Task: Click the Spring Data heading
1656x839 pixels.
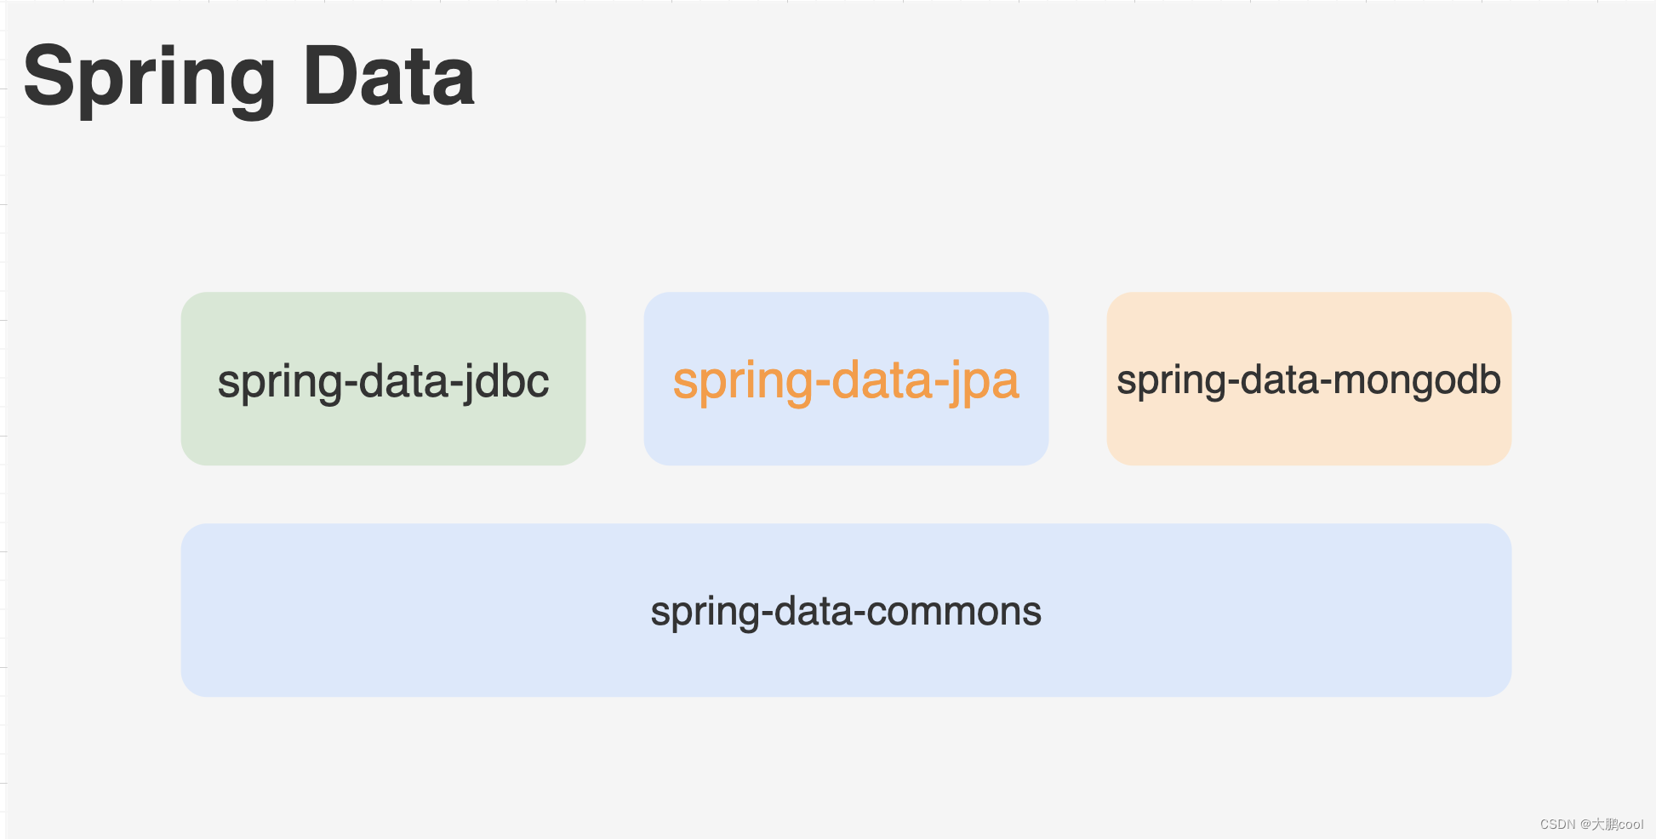Action: tap(249, 78)
